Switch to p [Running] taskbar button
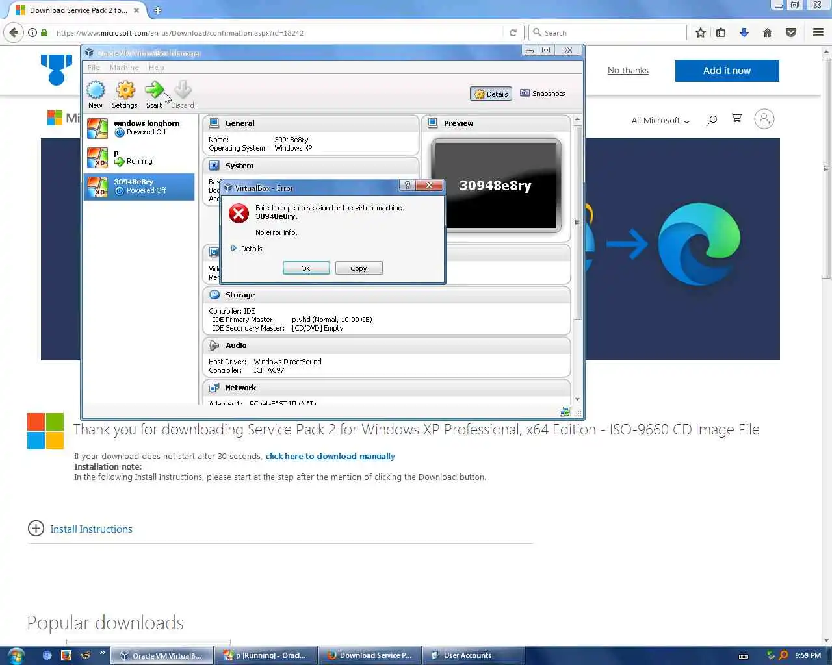 [x=266, y=655]
